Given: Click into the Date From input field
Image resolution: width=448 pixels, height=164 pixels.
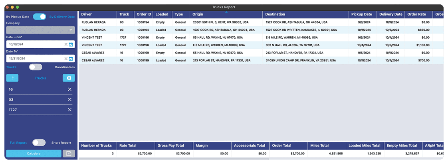Looking at the screenshot, I should 34,44.
